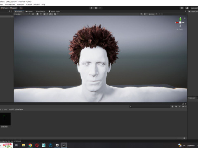Click the Project panel lock icon
The width and height of the screenshot is (198, 148).
pyautogui.click(x=183, y=104)
